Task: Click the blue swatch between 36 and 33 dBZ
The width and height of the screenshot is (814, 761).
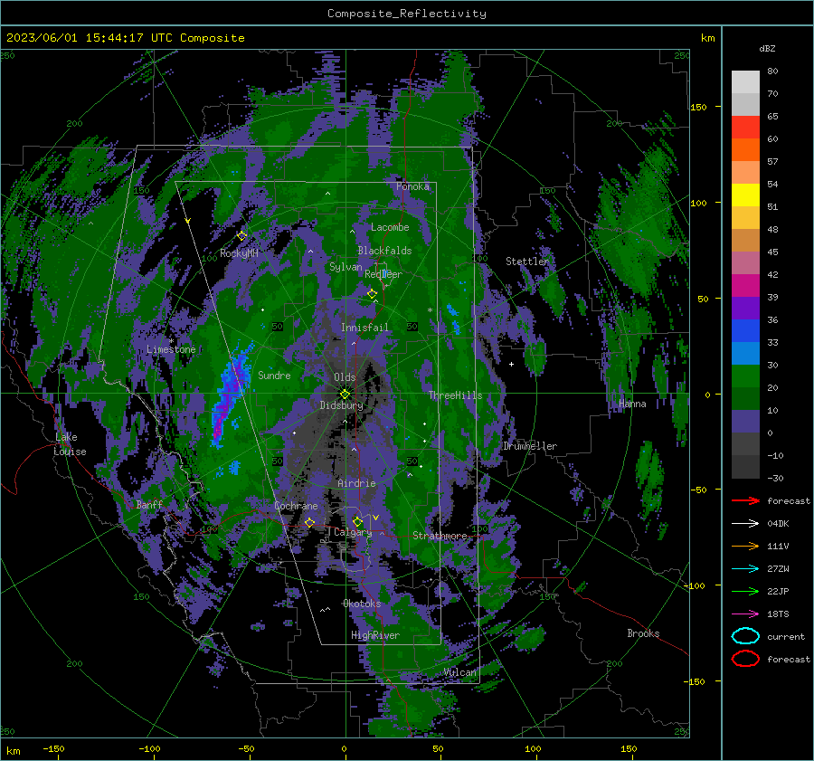Action: coord(745,331)
